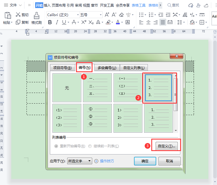
Task: Click the font color A swatch
Action: (x=118, y=22)
